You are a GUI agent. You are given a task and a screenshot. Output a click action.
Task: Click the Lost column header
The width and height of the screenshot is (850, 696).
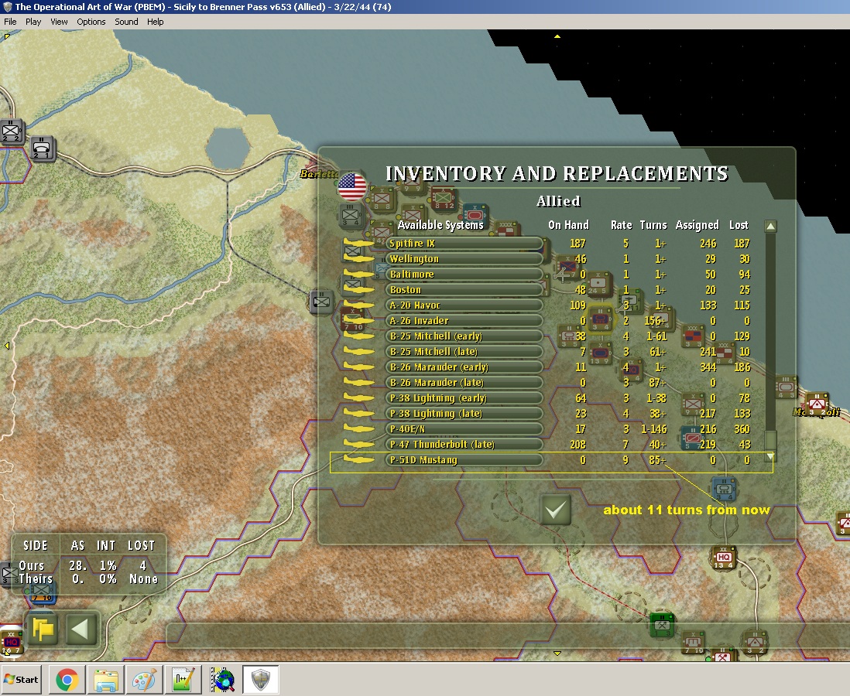tap(739, 225)
